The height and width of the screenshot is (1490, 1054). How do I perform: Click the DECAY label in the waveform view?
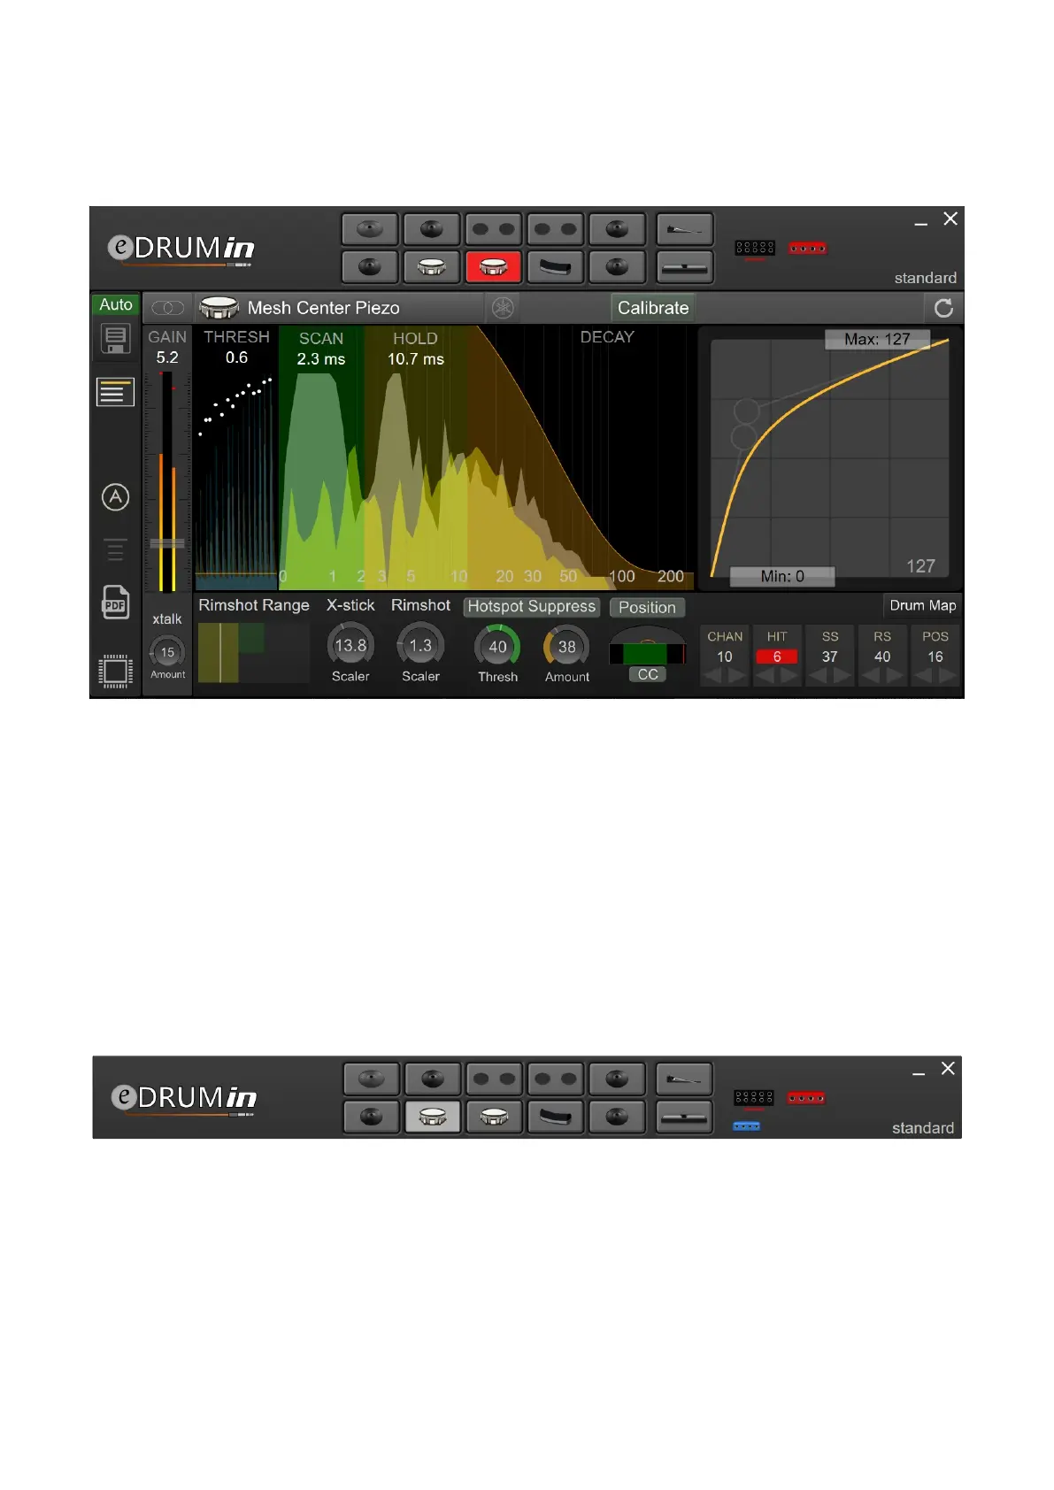click(x=607, y=337)
